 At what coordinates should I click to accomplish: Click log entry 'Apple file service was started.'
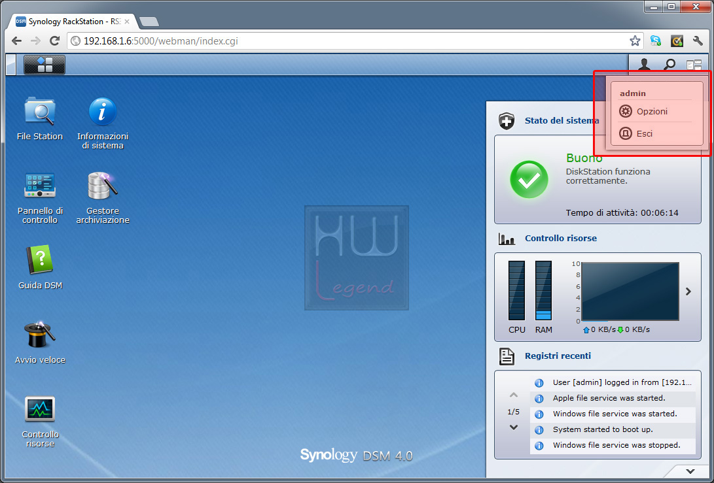(613, 399)
